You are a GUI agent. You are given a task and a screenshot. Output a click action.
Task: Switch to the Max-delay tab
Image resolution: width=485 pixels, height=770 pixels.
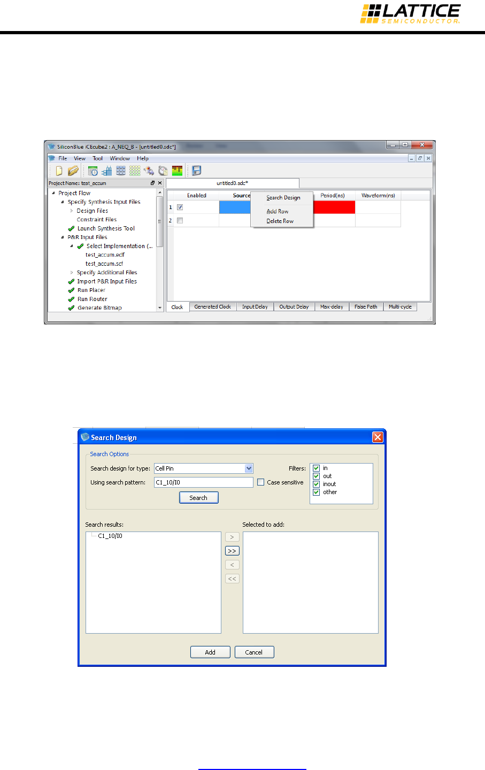(332, 307)
